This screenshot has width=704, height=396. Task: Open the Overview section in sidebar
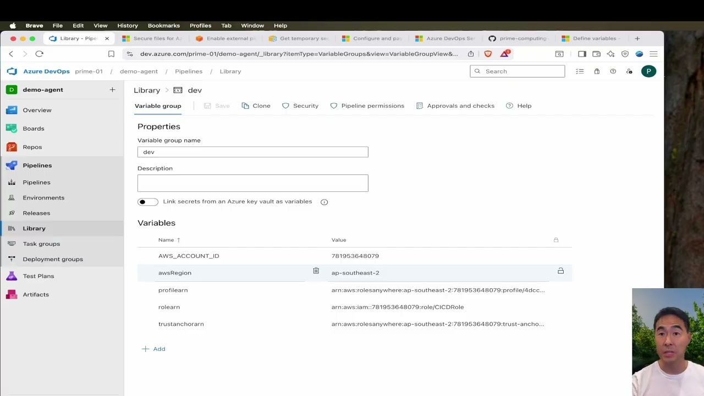pos(37,110)
